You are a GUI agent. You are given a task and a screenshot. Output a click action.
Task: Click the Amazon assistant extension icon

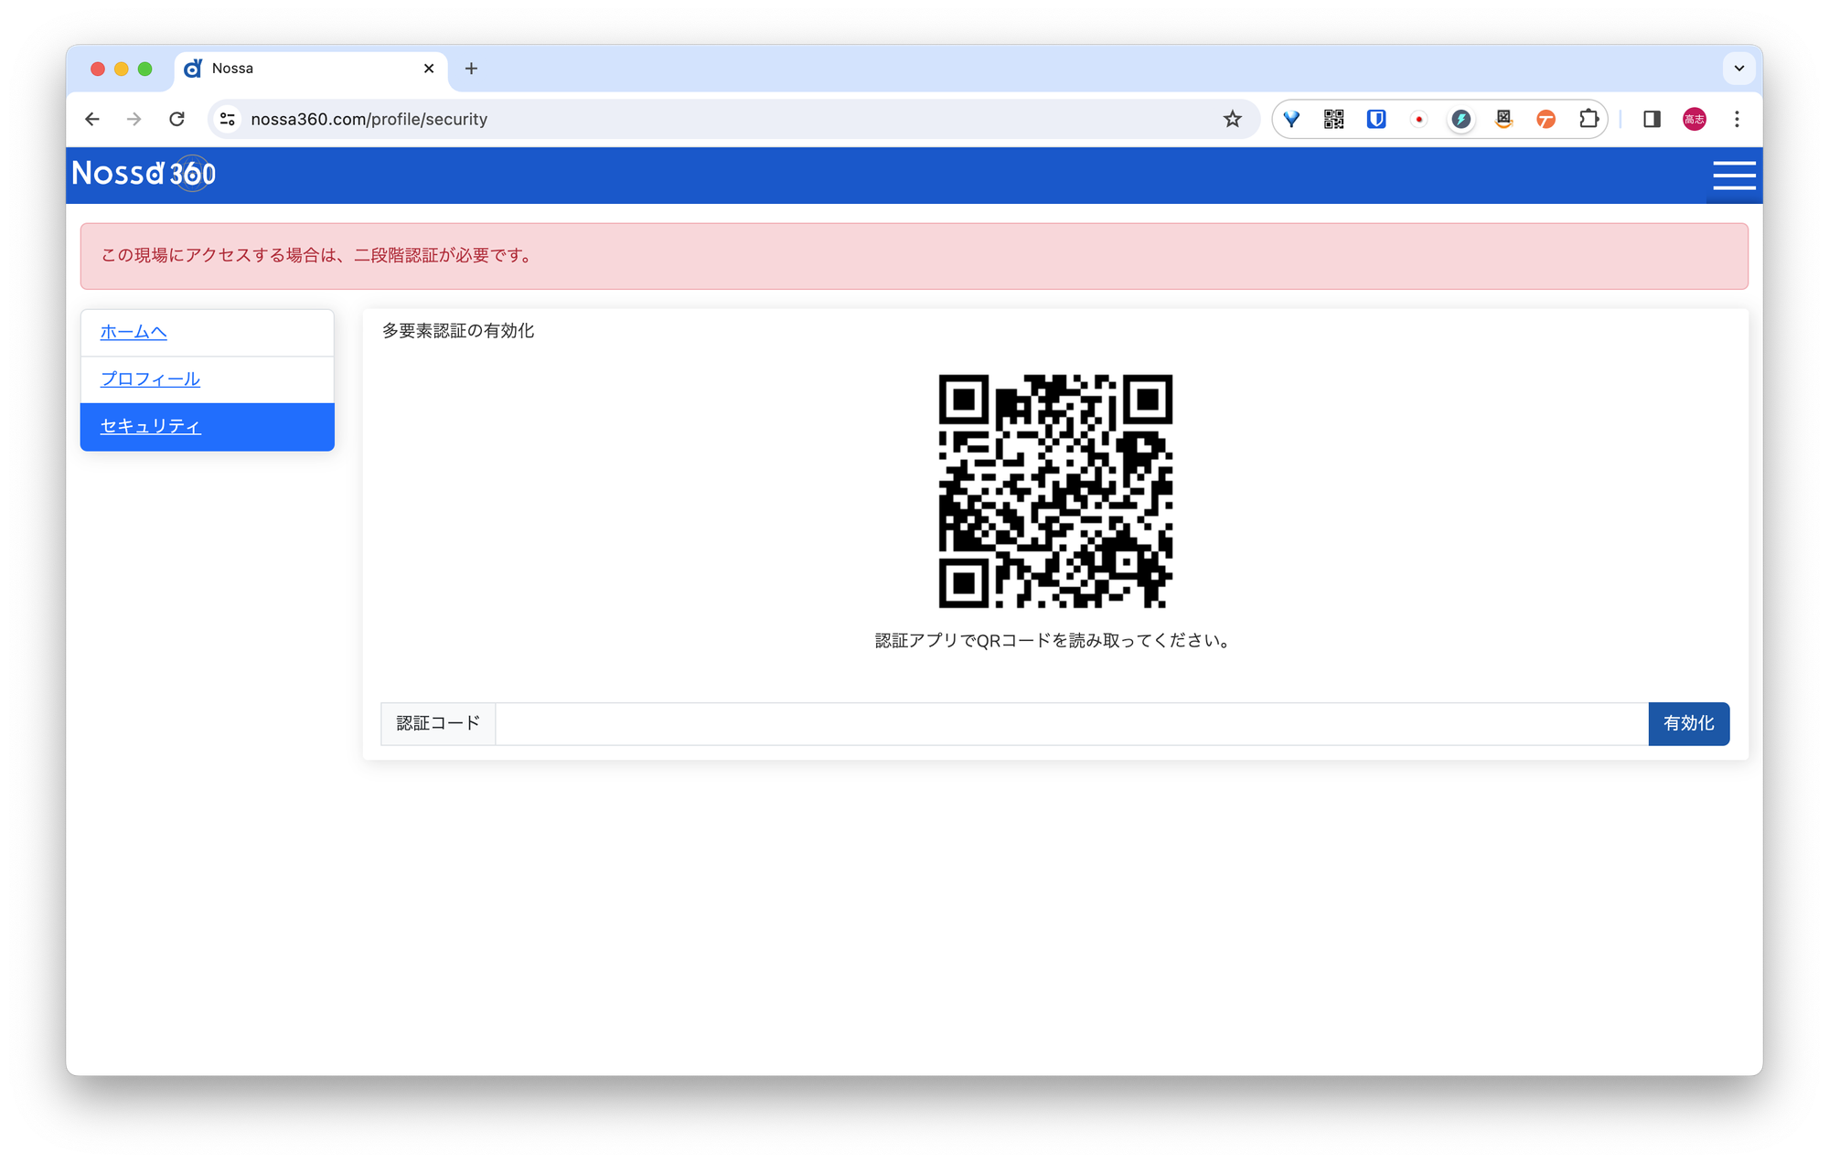point(1503,119)
